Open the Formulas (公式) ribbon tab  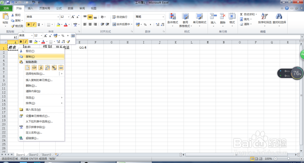point(59,8)
